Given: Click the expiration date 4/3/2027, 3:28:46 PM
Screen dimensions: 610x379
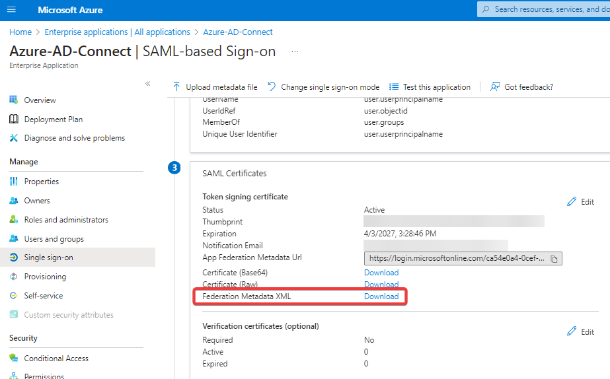Looking at the screenshot, I should (400, 234).
